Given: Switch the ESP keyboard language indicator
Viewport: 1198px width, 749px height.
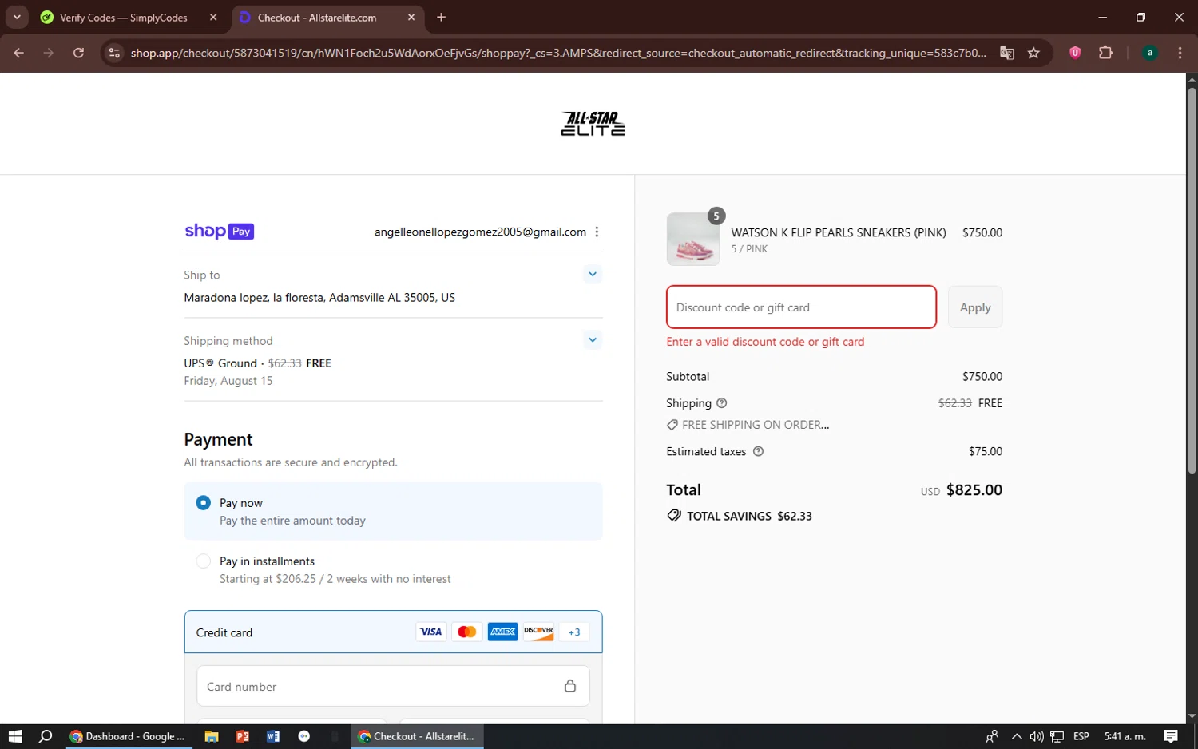Looking at the screenshot, I should click(x=1081, y=736).
